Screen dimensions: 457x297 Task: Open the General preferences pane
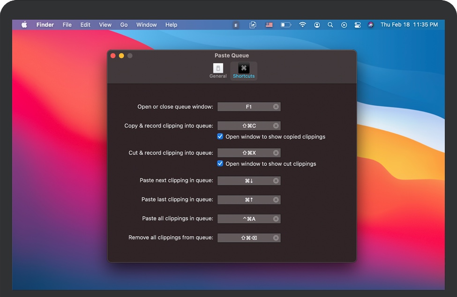pyautogui.click(x=218, y=71)
